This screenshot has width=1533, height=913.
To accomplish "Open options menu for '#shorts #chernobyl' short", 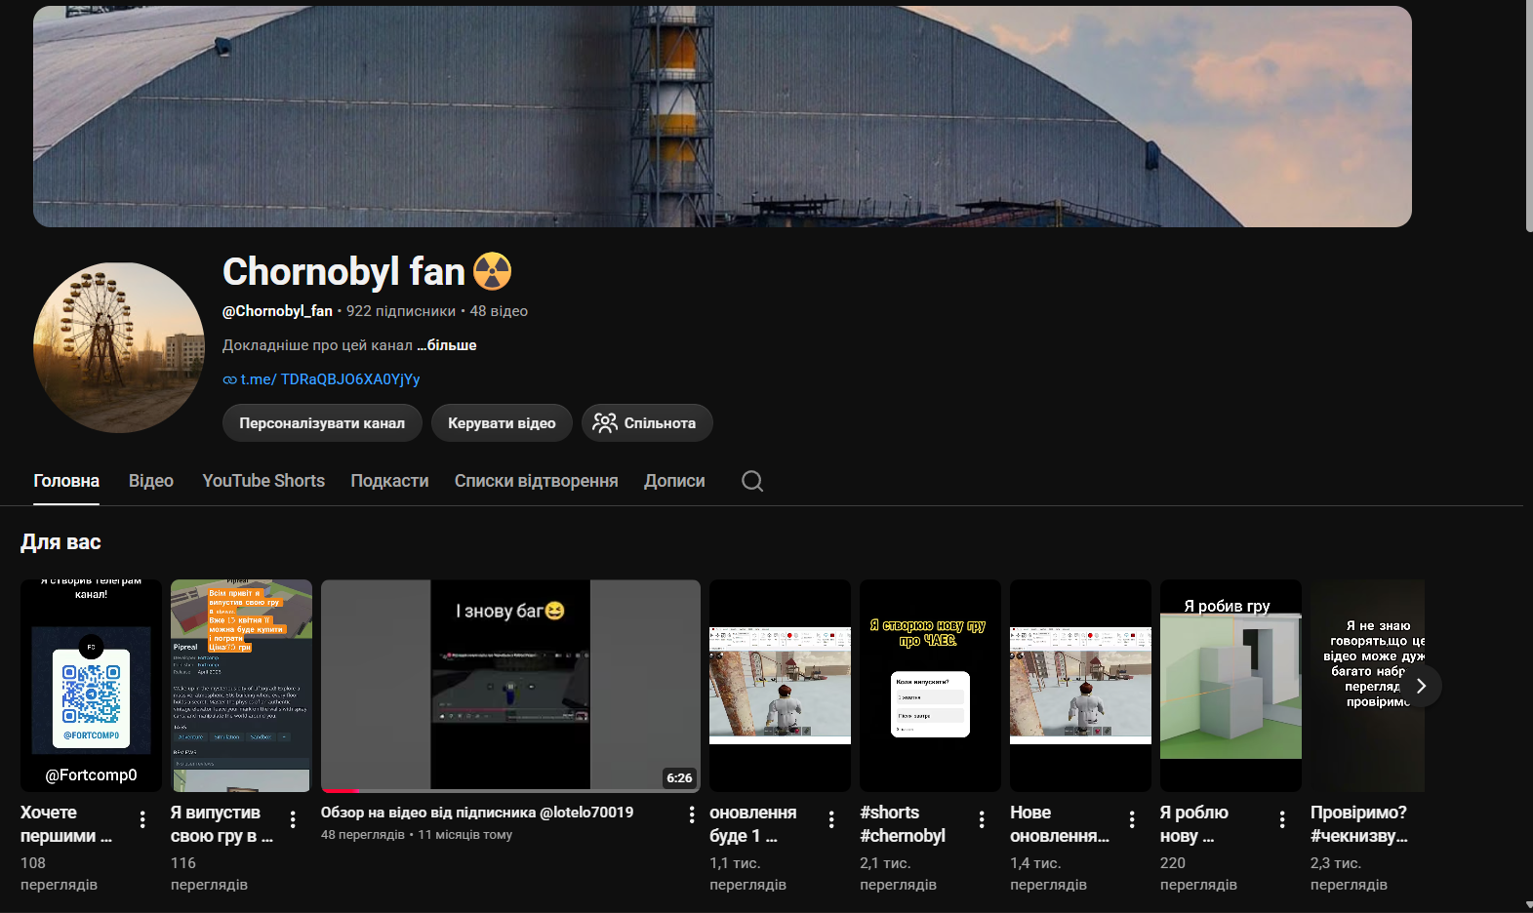I will click(x=982, y=819).
